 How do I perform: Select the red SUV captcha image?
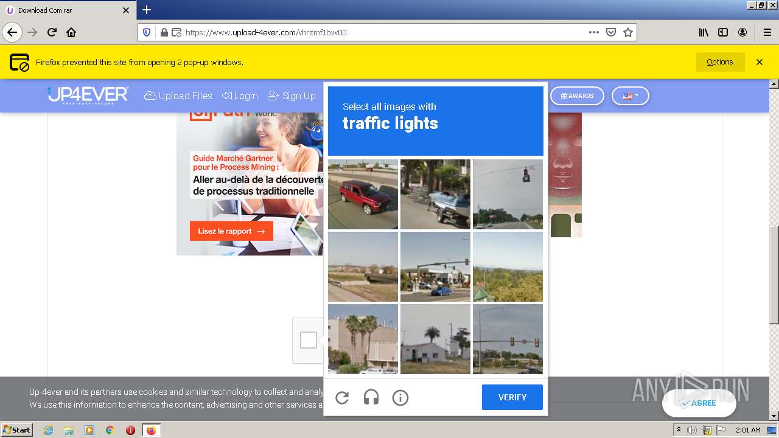[x=363, y=195]
